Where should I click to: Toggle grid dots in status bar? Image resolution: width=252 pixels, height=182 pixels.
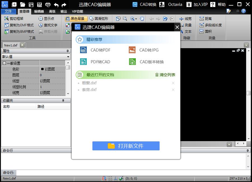pos(110,178)
